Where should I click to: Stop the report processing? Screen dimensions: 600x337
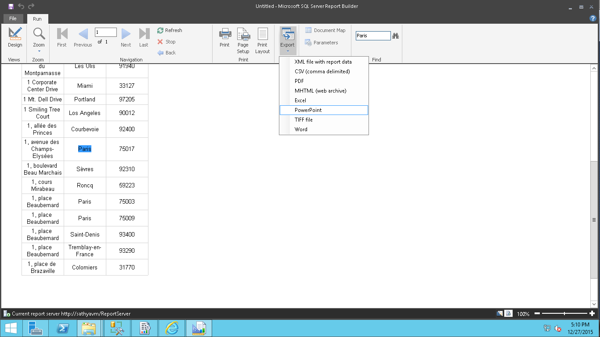[159, 42]
